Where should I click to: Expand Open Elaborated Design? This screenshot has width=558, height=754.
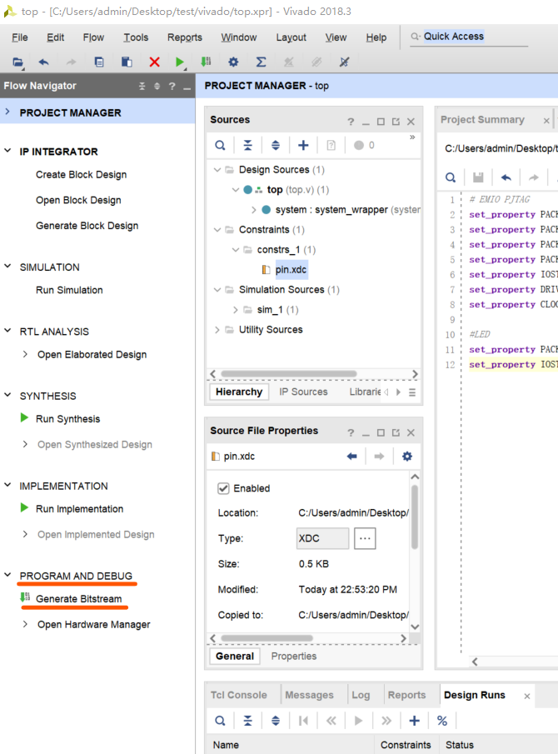coord(25,355)
